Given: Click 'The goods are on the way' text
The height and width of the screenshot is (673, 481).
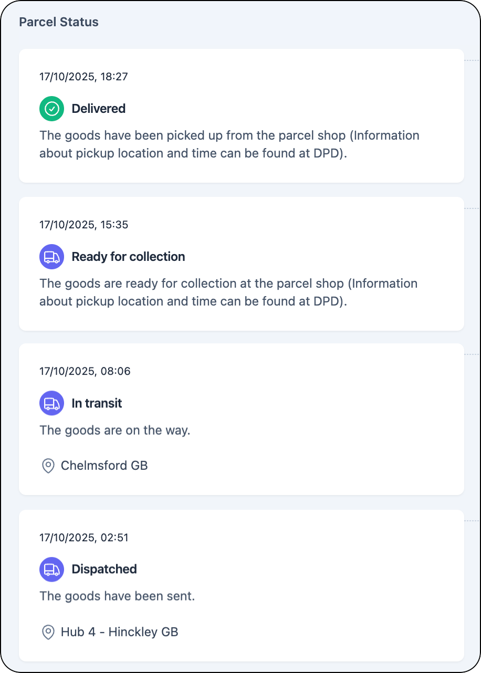Looking at the screenshot, I should 114,430.
